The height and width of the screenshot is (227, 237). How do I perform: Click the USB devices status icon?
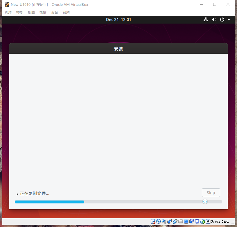tap(175, 221)
